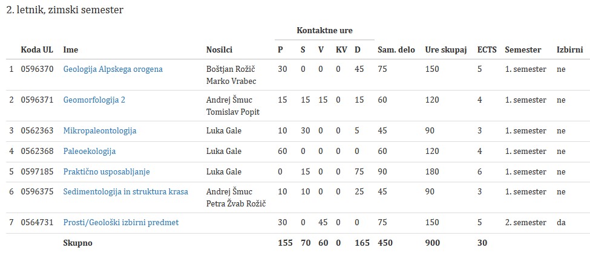
Task: Click the Nosilci column header
Action: [x=219, y=50]
